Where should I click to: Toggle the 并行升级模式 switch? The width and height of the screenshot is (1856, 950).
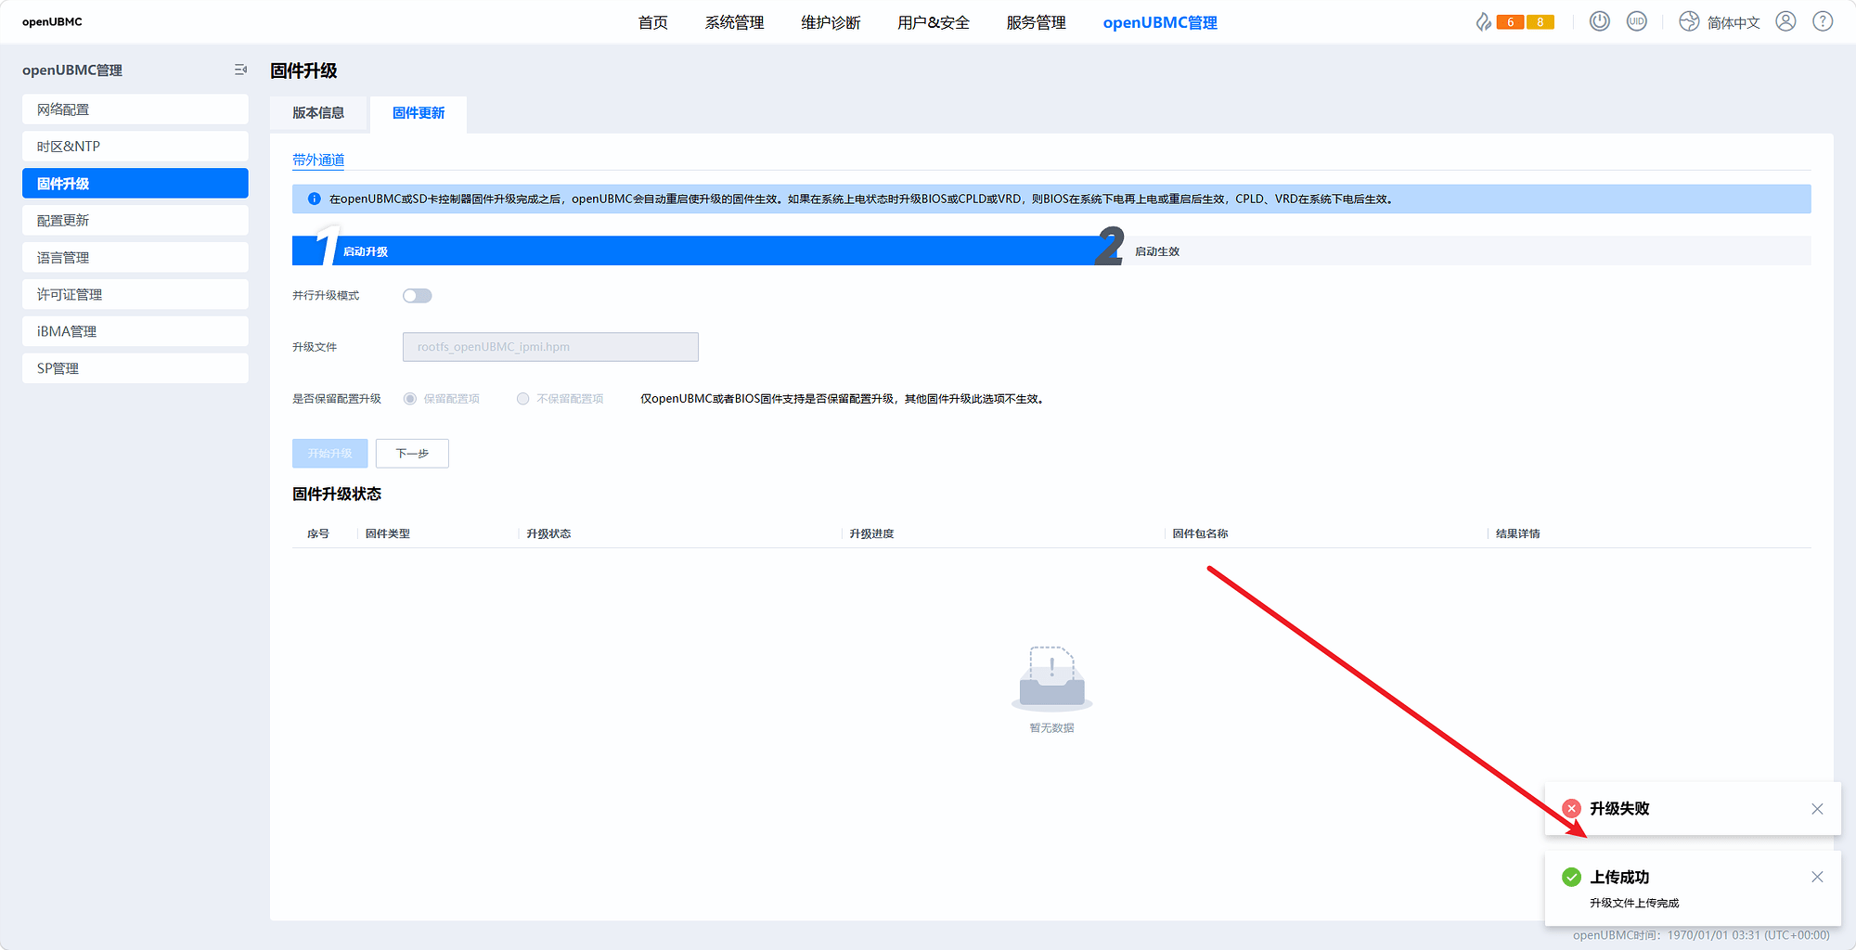pyautogui.click(x=418, y=296)
